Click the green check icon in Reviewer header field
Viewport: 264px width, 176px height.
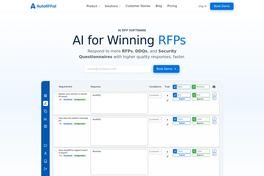[x=194, y=87]
